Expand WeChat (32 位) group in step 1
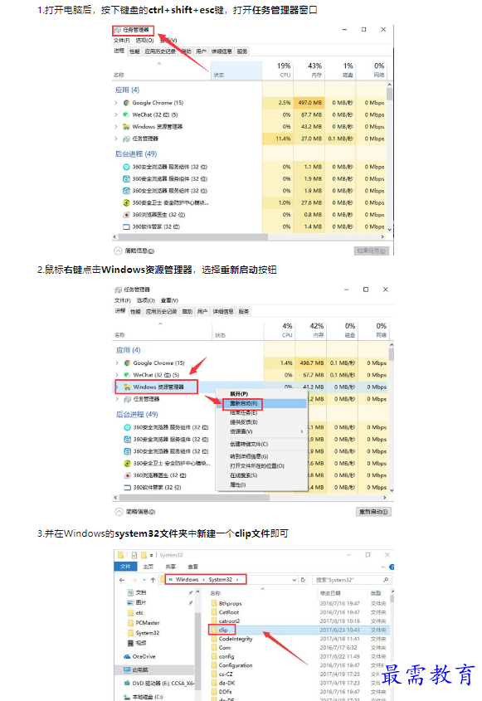This screenshot has height=701, width=482. click(116, 114)
